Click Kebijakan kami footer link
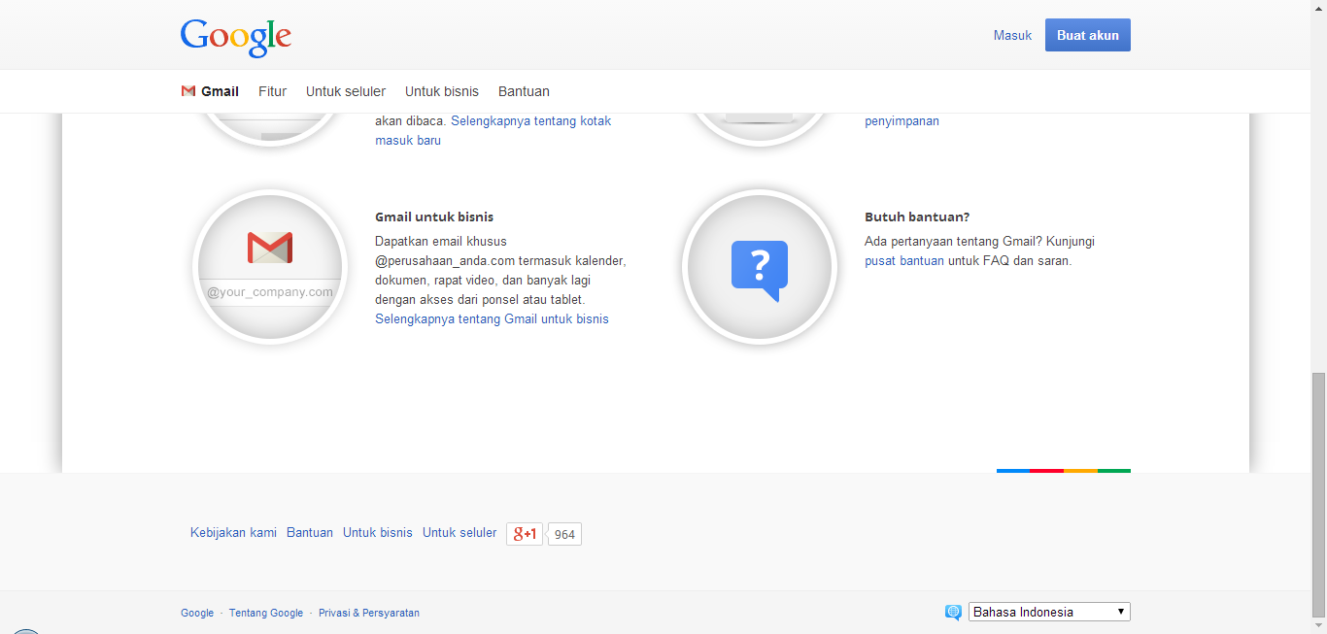Screen dimensions: 1327x634 point(233,533)
